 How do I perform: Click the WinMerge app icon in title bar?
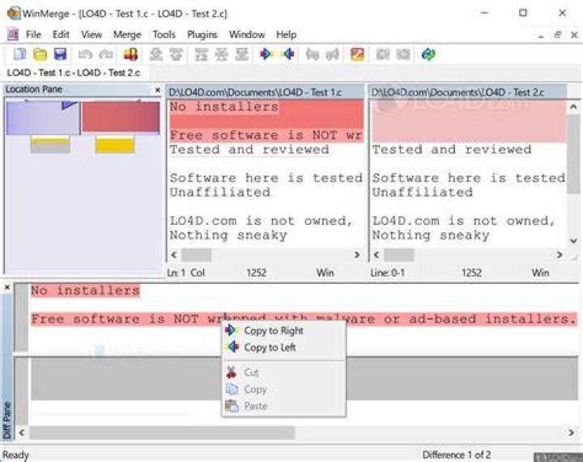[14, 14]
